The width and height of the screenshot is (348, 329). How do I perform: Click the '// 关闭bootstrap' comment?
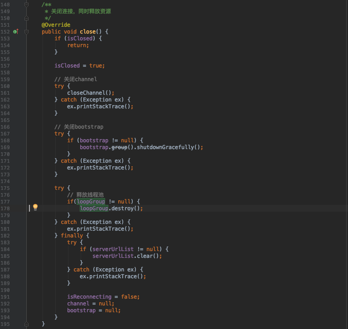point(79,127)
